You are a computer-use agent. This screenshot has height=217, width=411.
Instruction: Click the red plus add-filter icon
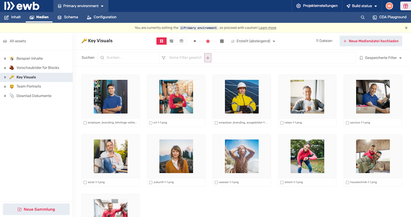[208, 58]
